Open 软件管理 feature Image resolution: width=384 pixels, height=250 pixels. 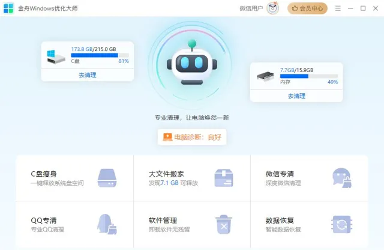pyautogui.click(x=192, y=224)
